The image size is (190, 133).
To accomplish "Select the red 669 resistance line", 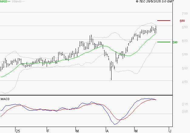I will (164, 21).
